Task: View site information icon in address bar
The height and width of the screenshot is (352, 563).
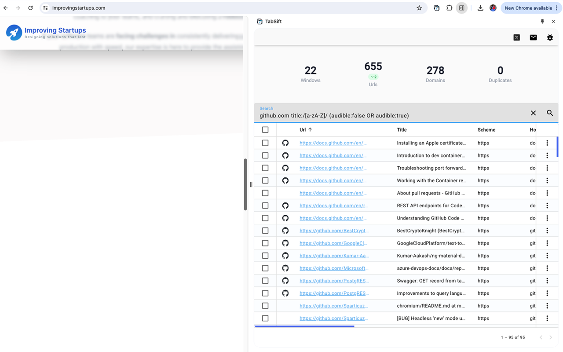Action: [x=45, y=8]
